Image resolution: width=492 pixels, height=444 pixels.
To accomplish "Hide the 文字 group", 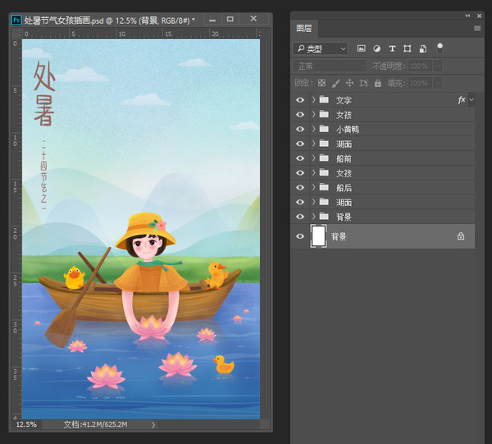I will 300,100.
